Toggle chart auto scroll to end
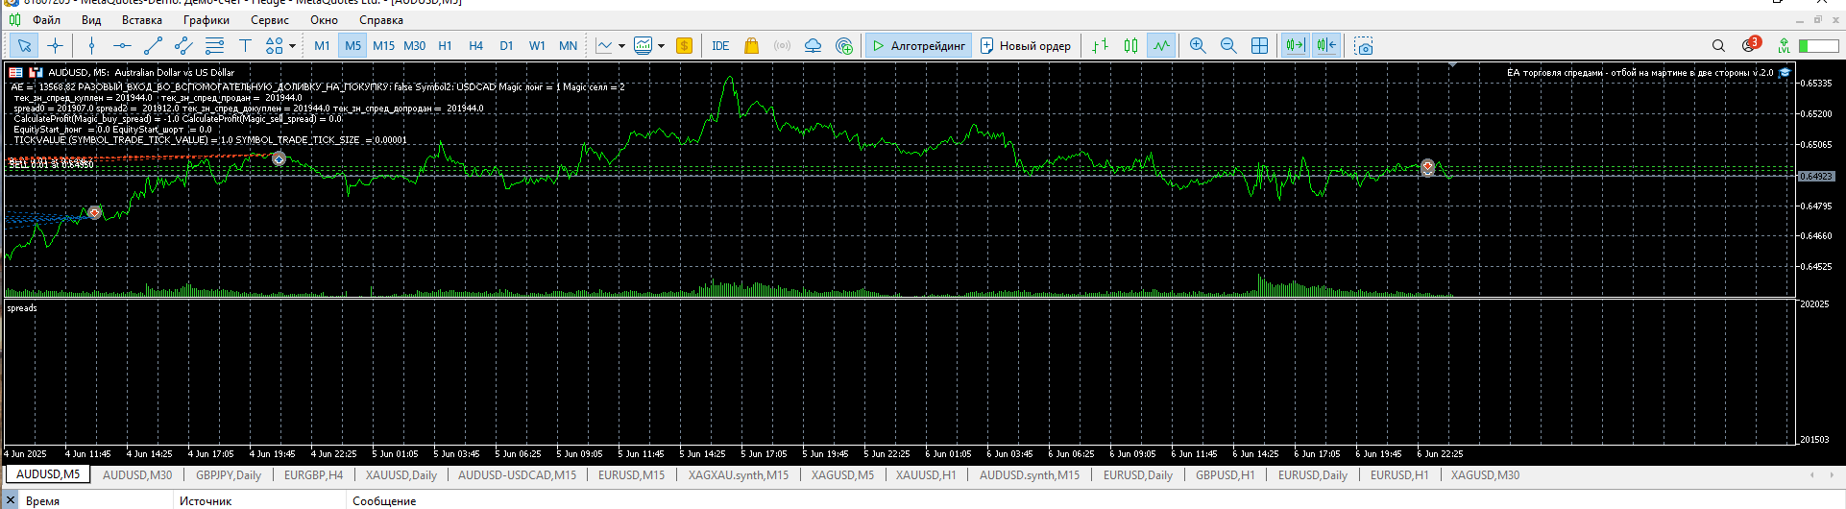This screenshot has width=1846, height=509. pos(1295,45)
